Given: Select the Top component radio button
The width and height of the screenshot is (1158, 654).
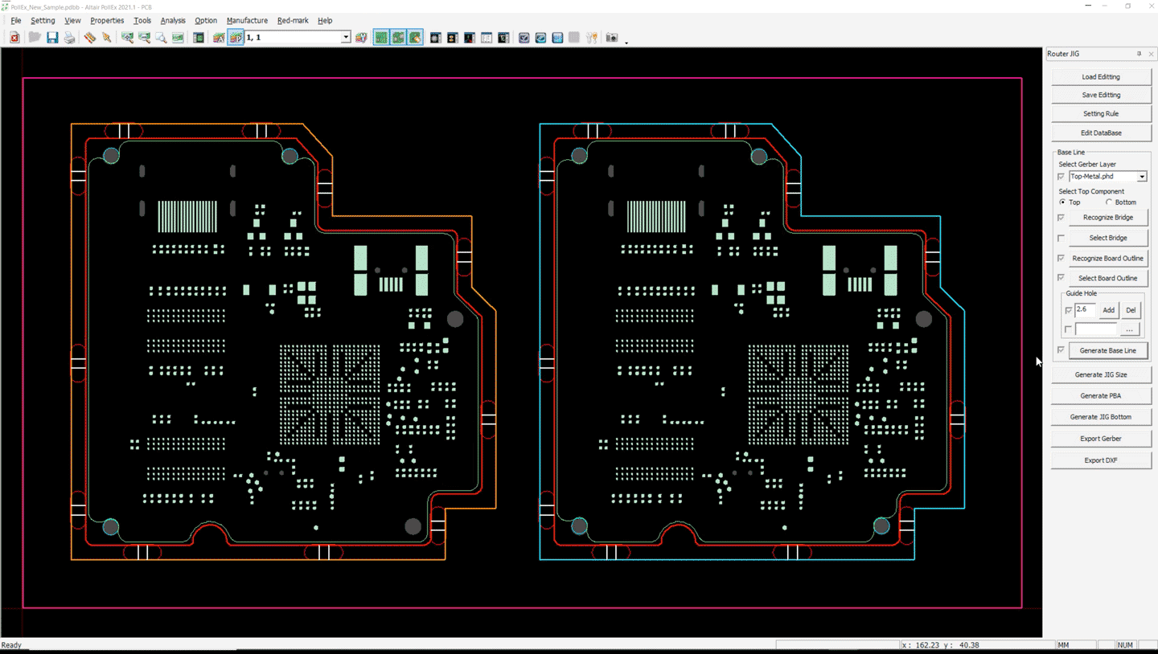Looking at the screenshot, I should pyautogui.click(x=1062, y=202).
